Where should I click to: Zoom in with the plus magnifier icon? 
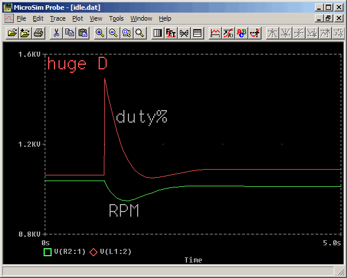click(x=100, y=33)
